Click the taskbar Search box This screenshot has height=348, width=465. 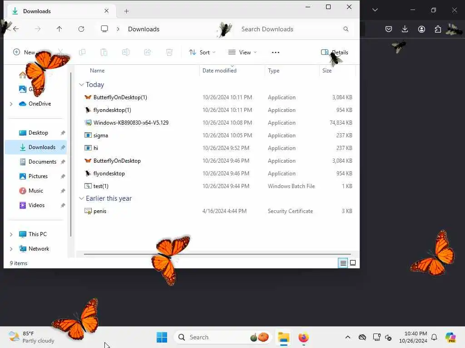pyautogui.click(x=223, y=337)
